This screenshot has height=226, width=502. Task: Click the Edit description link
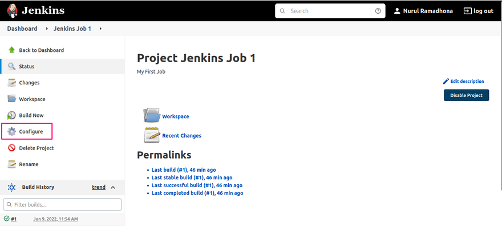coord(467,81)
